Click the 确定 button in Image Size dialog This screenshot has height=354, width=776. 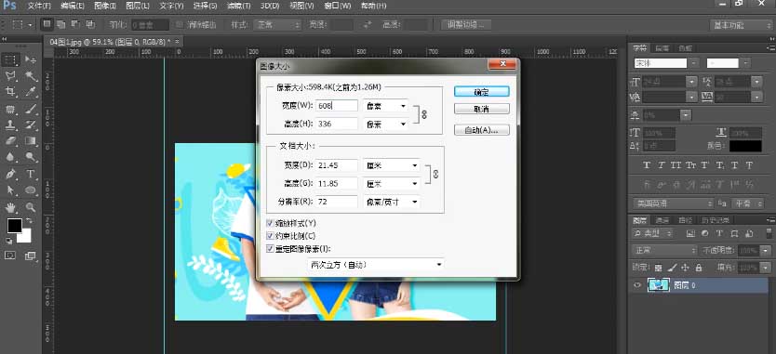point(481,92)
